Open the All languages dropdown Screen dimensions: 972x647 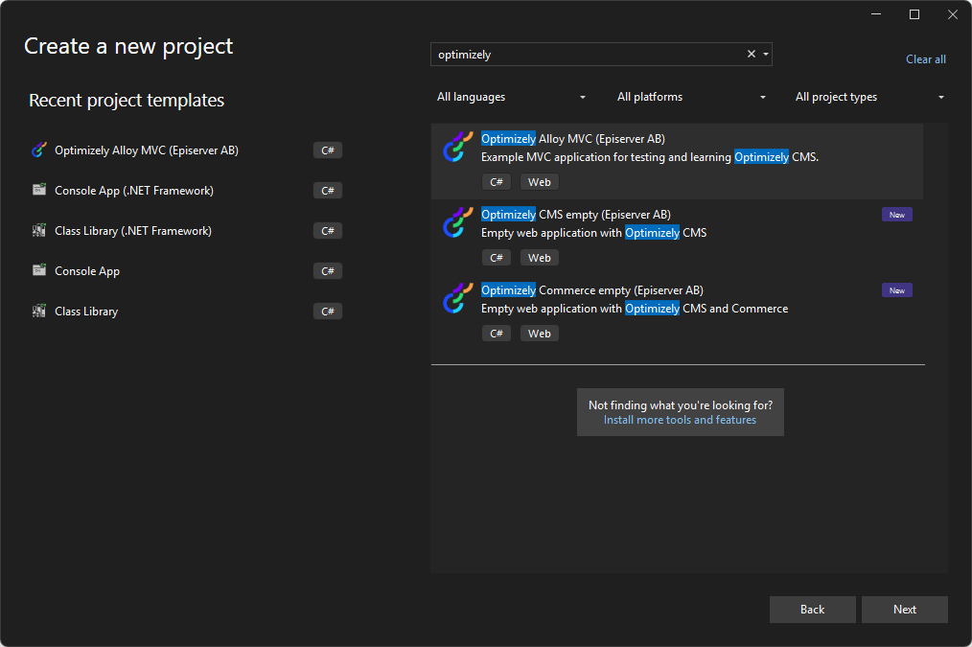511,97
